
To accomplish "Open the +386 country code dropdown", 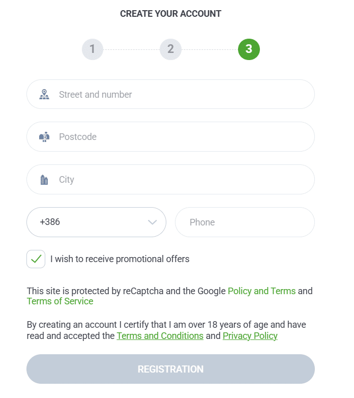I will point(96,222).
